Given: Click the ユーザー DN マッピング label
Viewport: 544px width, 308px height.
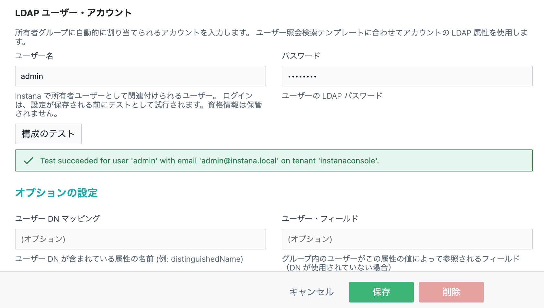Looking at the screenshot, I should point(58,219).
